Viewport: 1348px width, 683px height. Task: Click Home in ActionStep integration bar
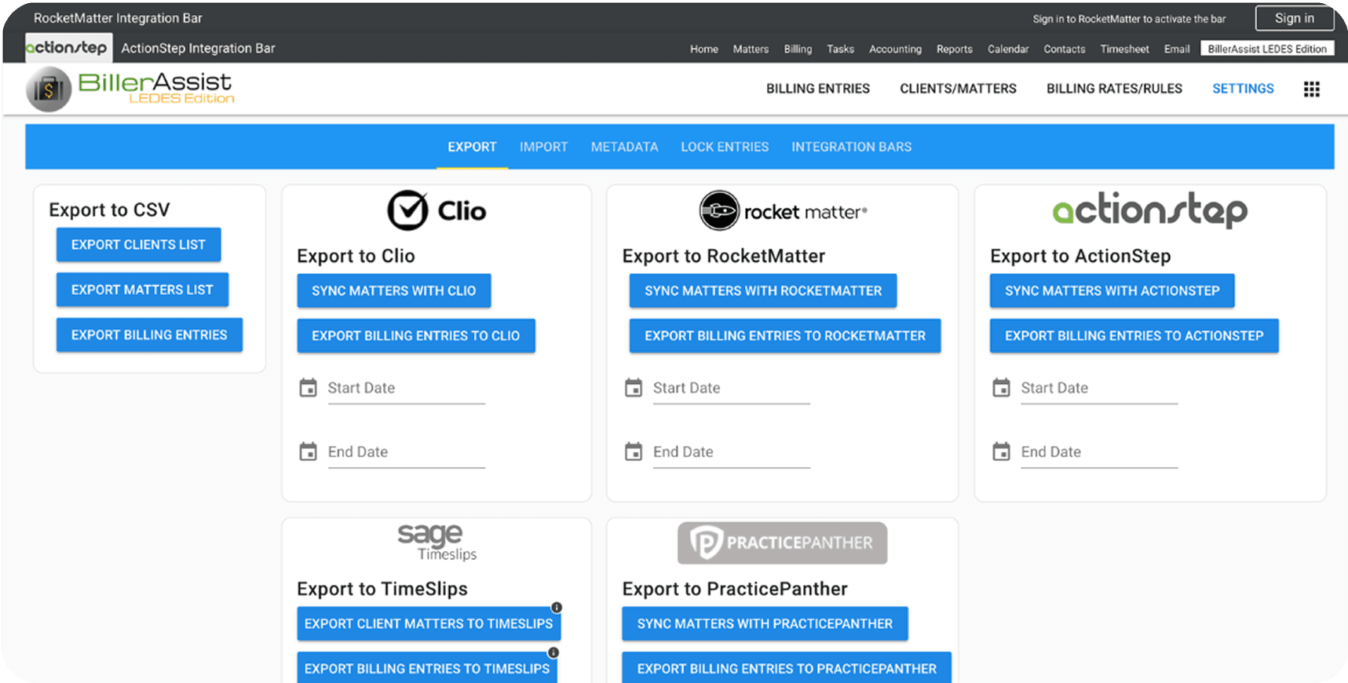pos(704,49)
